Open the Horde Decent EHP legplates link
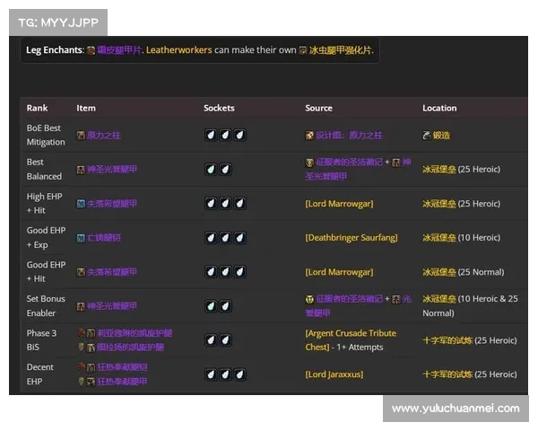This screenshot has height=431, width=538. pos(122,367)
